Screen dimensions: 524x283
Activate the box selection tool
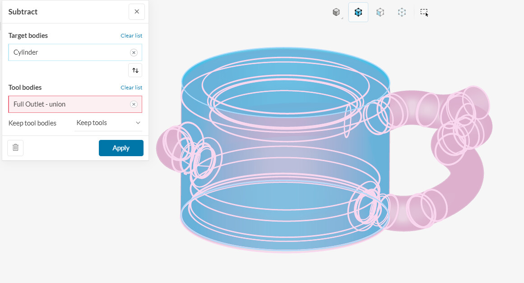pyautogui.click(x=424, y=12)
